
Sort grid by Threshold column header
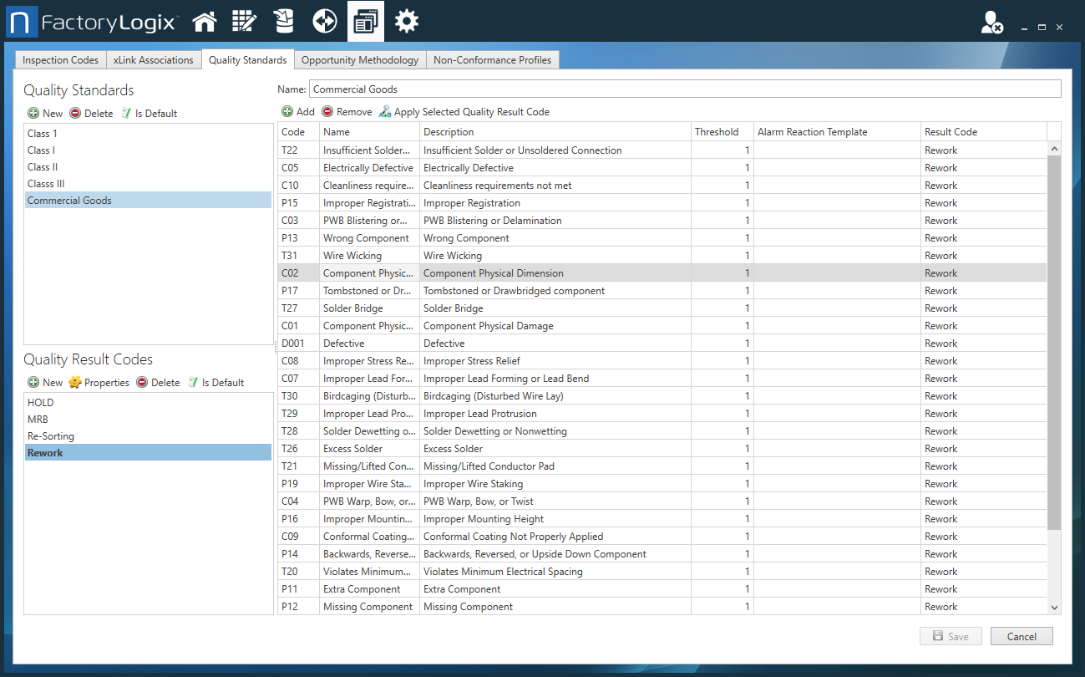717,132
